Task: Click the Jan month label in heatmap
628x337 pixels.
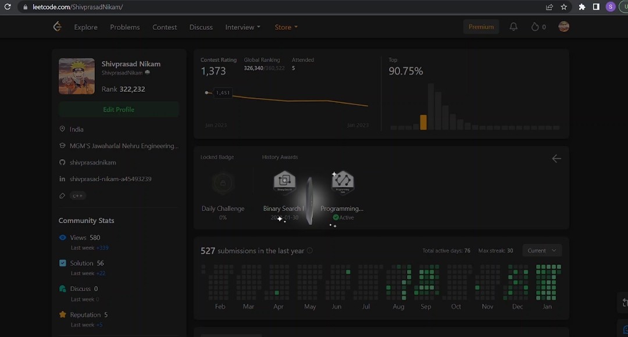Action: (x=547, y=306)
